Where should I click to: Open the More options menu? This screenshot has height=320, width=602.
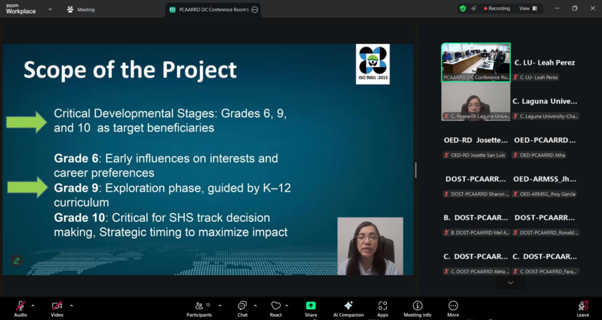pos(453,309)
